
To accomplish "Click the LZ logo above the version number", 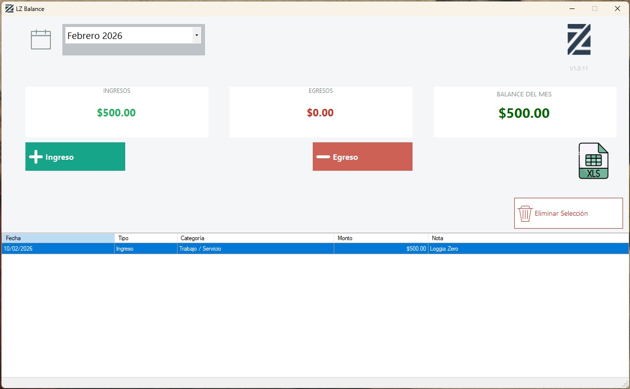I will coord(579,39).
